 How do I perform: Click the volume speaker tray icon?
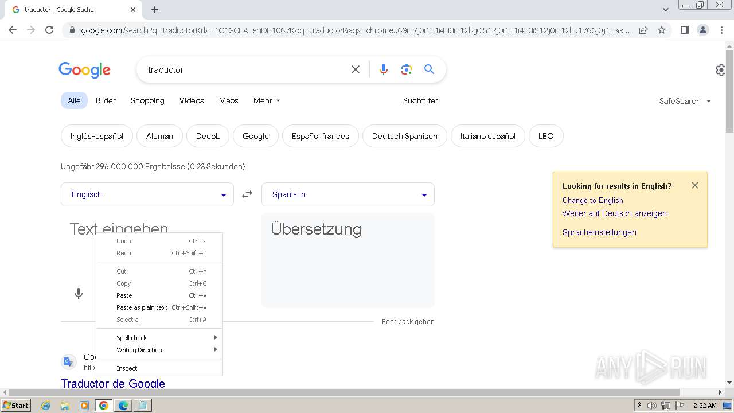click(652, 406)
